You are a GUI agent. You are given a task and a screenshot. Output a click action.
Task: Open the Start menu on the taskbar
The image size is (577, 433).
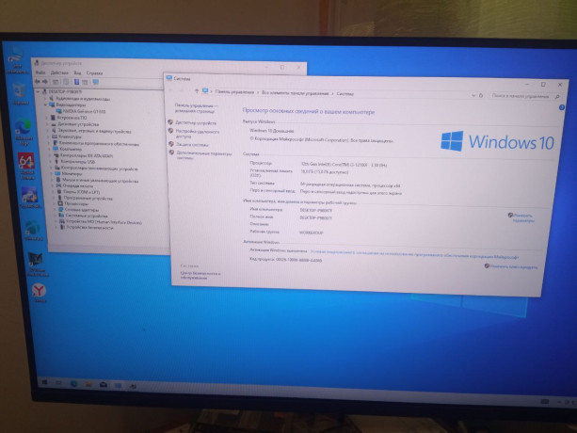[44, 382]
